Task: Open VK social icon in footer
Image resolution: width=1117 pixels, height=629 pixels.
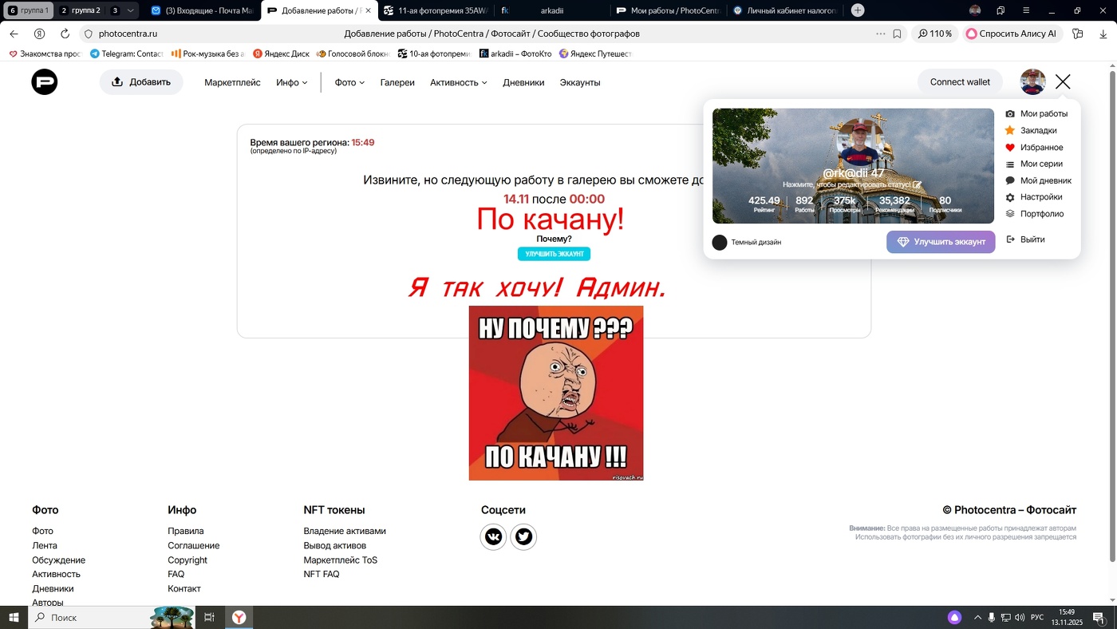Action: [493, 536]
